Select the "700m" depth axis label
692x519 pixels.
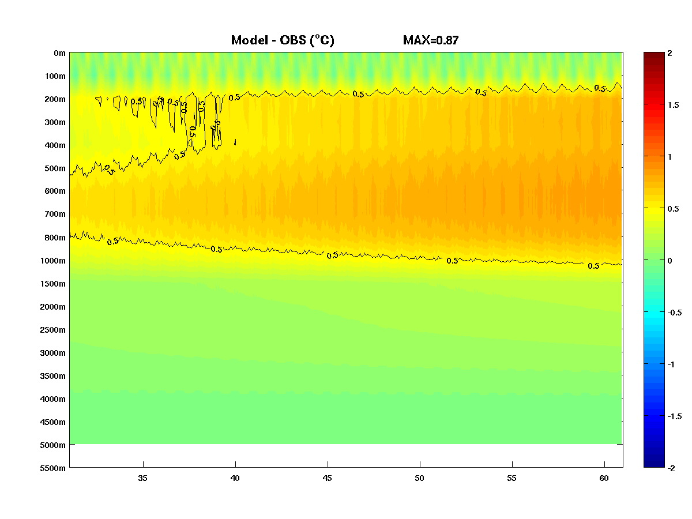click(55, 215)
